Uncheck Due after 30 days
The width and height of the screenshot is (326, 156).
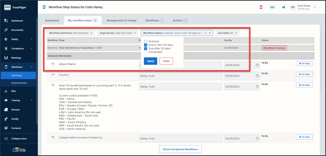click(x=145, y=49)
